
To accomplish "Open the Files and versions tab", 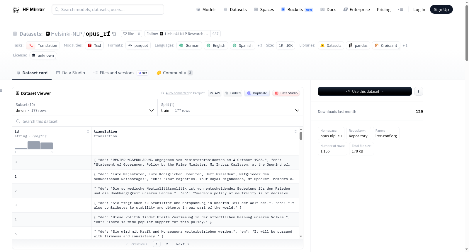I will click(x=121, y=73).
